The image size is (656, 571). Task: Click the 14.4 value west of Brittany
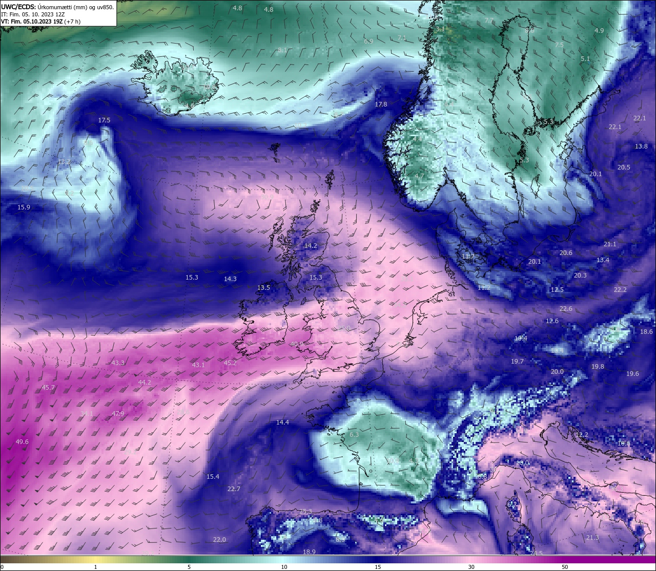(x=282, y=422)
